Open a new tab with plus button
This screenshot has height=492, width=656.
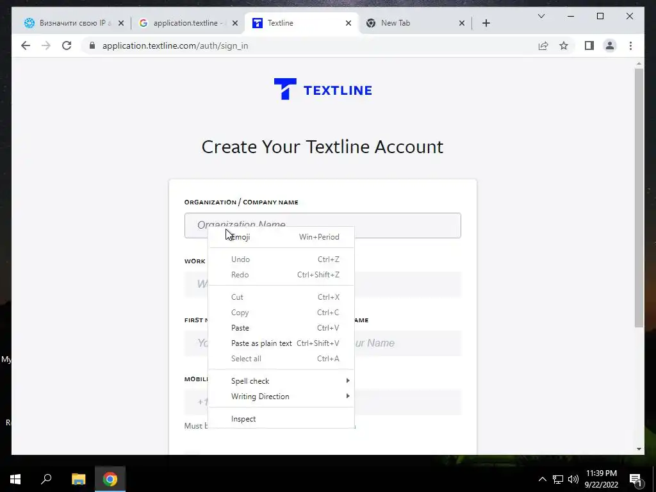[486, 23]
